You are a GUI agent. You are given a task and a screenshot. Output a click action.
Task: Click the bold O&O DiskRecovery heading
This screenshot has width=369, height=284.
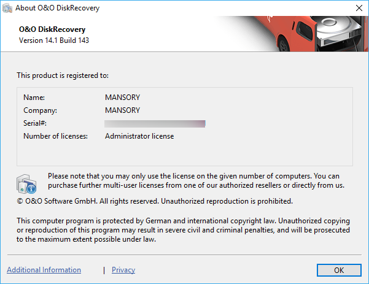(52, 29)
